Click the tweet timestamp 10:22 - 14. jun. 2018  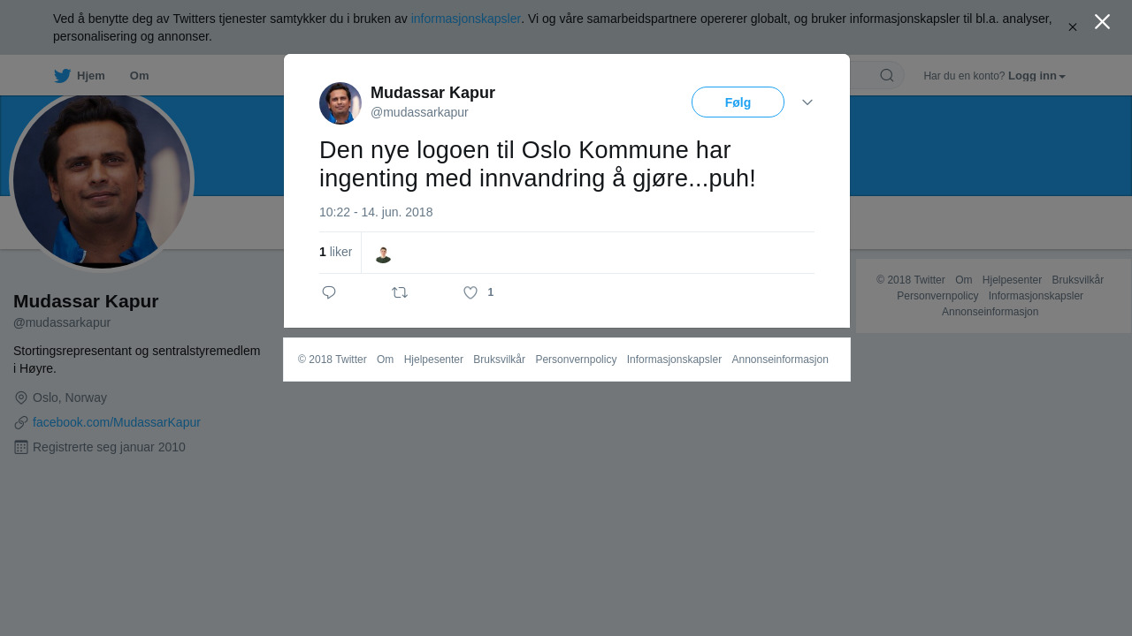click(376, 212)
